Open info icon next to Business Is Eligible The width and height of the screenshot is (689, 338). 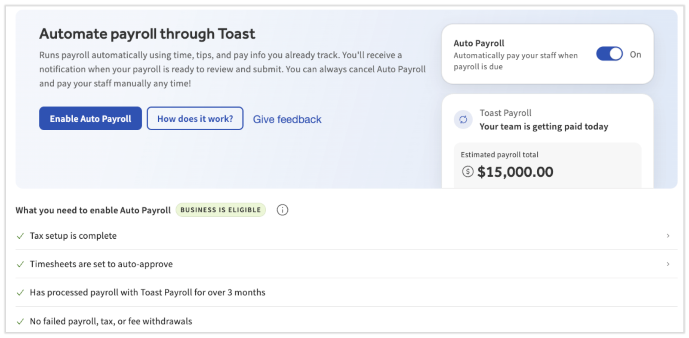tap(282, 210)
